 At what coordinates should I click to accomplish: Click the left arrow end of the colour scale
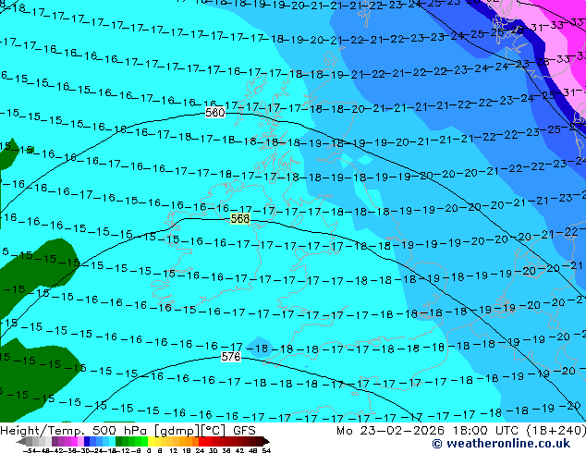[20, 441]
